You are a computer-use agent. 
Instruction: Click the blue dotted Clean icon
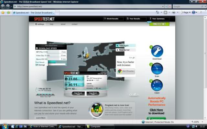(157, 85)
